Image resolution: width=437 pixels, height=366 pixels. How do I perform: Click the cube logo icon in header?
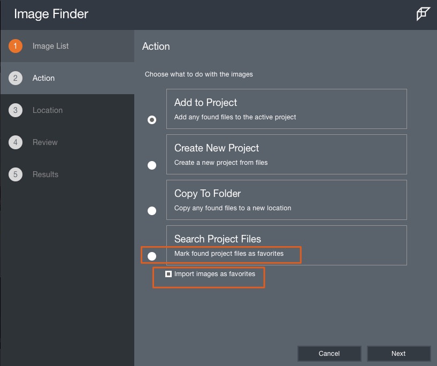(x=423, y=14)
